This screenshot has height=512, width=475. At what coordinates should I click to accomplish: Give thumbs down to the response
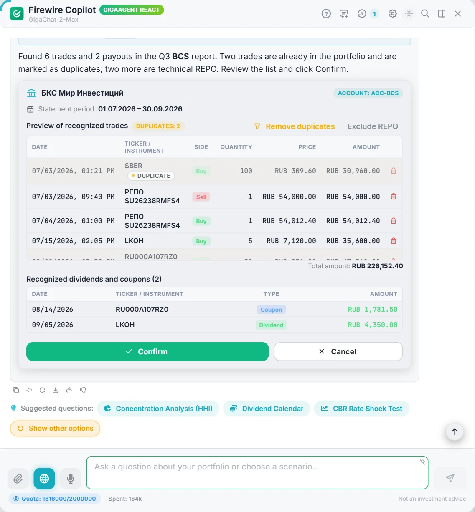83,390
